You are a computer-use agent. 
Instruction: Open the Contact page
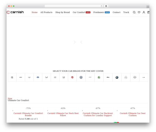pos(116,12)
